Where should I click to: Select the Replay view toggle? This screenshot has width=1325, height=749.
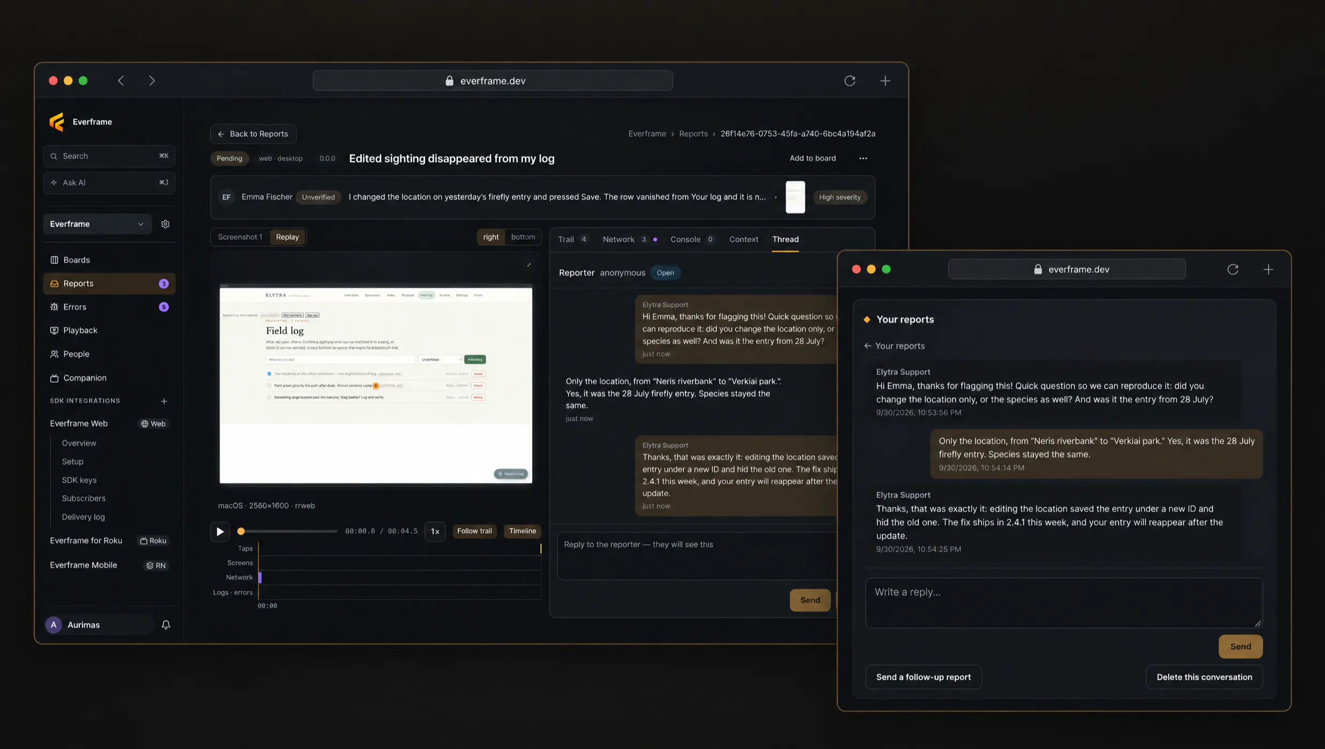[x=287, y=237]
